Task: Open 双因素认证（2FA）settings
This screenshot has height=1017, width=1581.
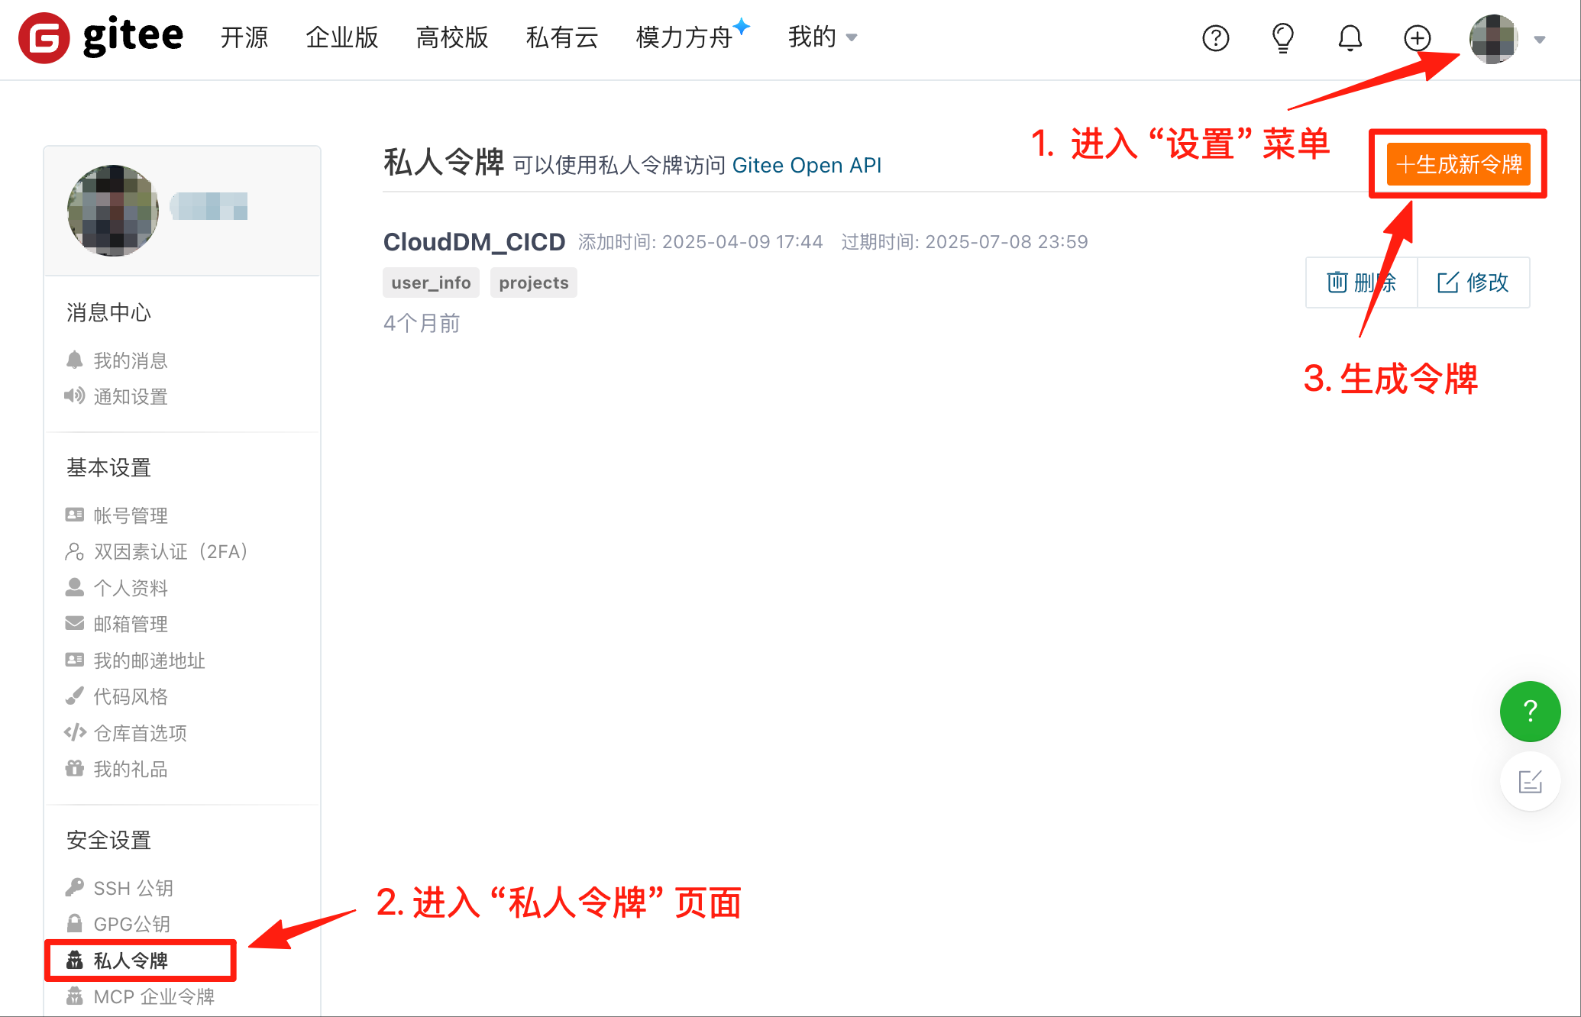Action: pos(170,551)
